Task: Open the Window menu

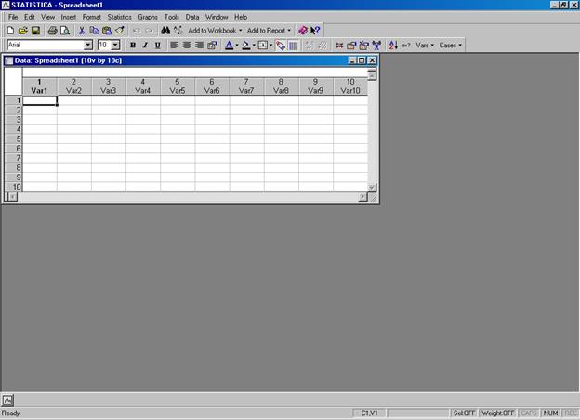Action: (x=217, y=17)
